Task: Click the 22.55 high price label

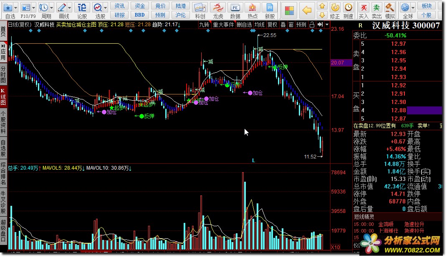Action: pyautogui.click(x=270, y=35)
